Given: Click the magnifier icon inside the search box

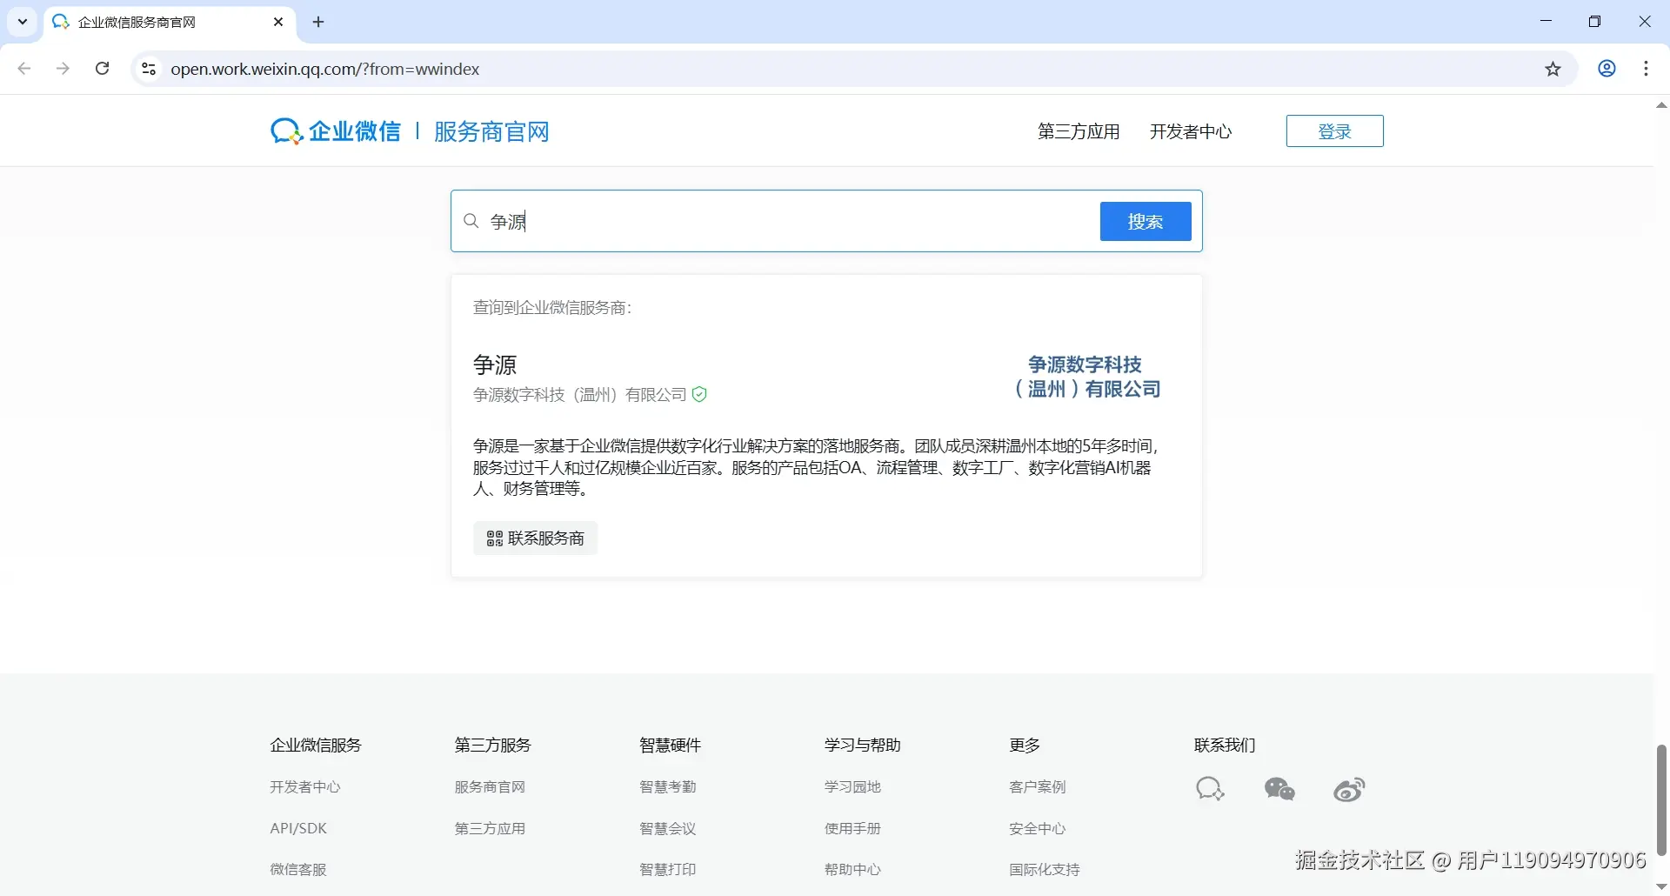Looking at the screenshot, I should [x=471, y=221].
